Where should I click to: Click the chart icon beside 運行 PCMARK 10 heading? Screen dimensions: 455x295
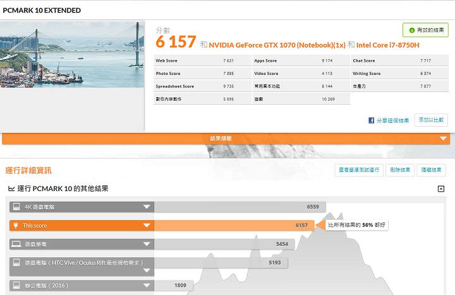point(10,188)
